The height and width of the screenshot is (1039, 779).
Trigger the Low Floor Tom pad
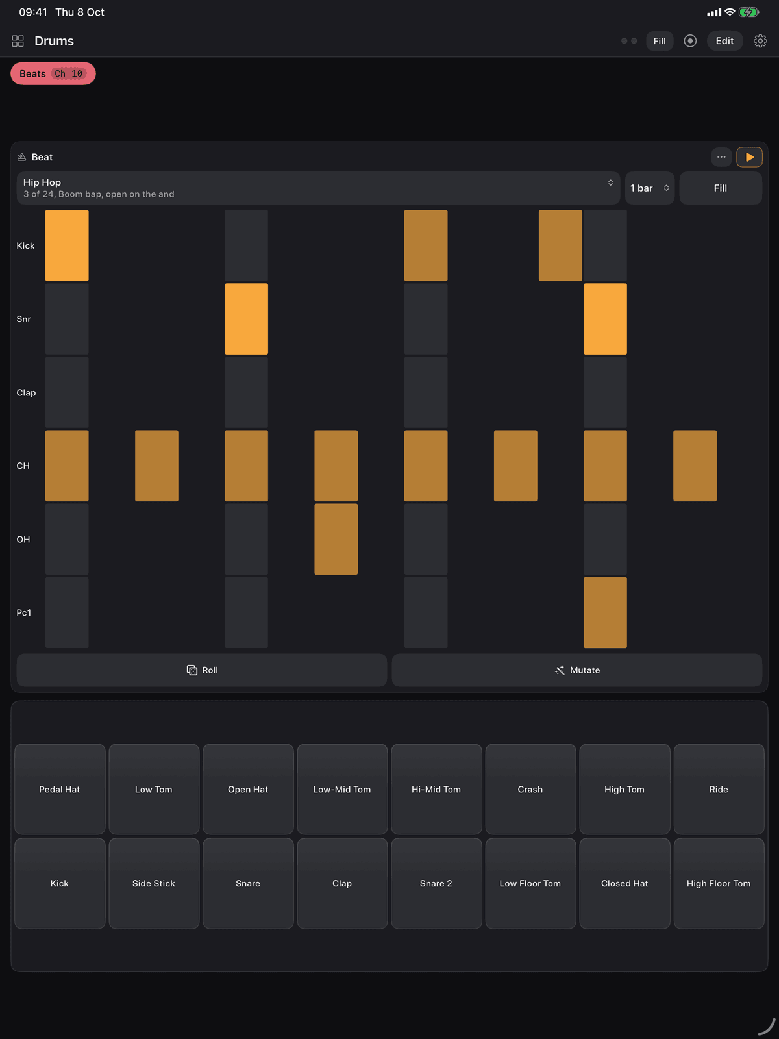tap(530, 883)
